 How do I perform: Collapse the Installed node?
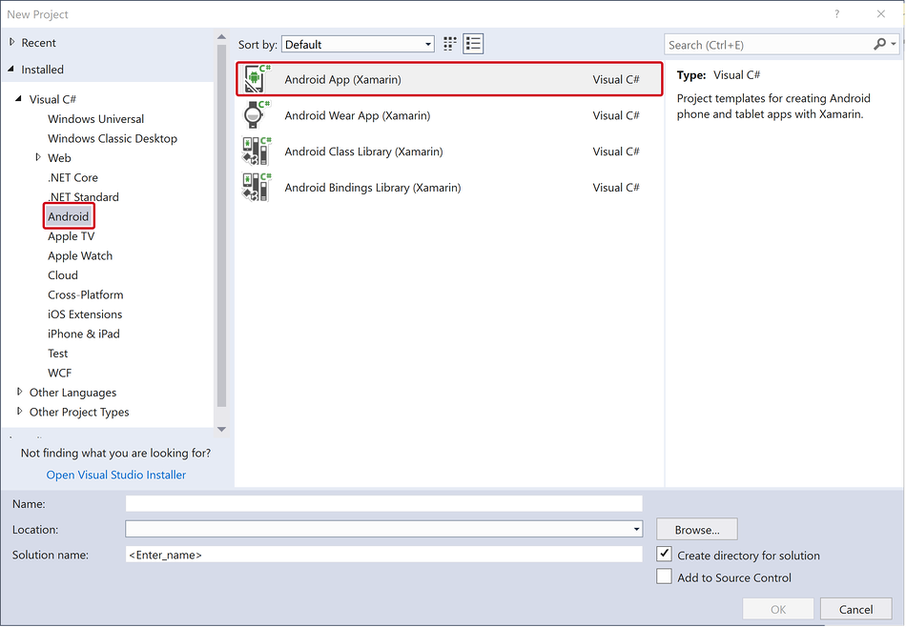click(11, 69)
